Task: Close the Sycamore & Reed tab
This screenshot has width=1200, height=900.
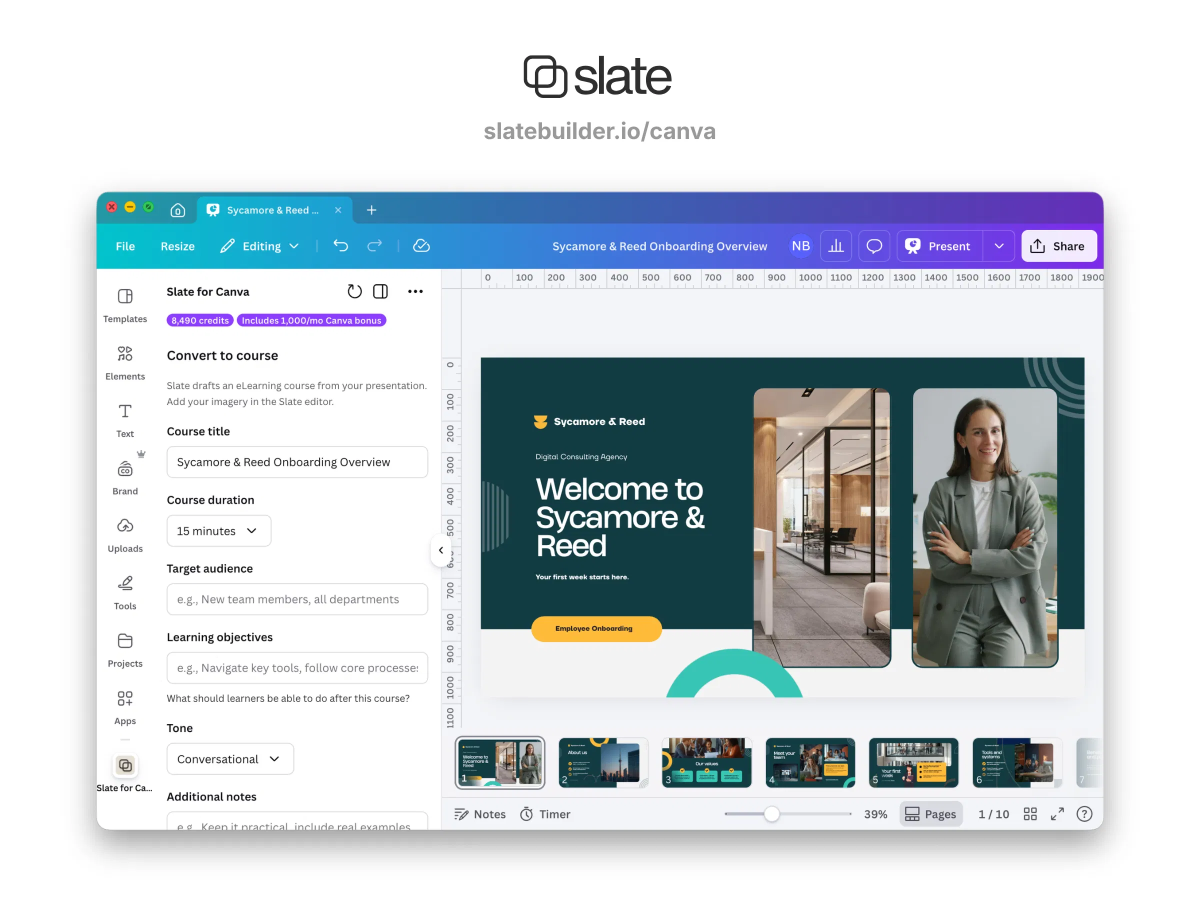Action: [x=338, y=210]
